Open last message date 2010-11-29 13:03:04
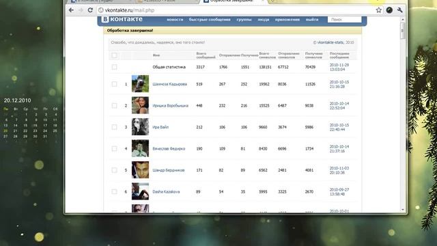 click(339, 67)
